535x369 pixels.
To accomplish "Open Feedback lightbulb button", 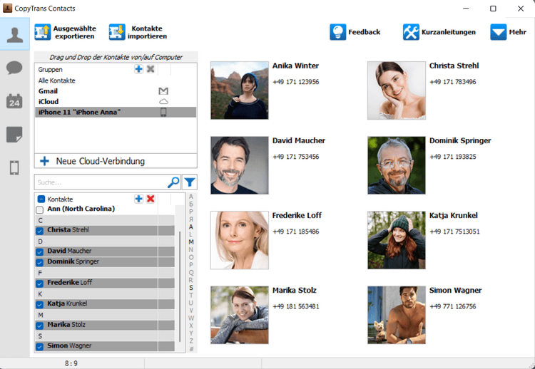I will tap(338, 32).
